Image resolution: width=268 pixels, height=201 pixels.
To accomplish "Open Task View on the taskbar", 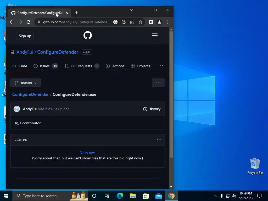I will tap(107, 196).
